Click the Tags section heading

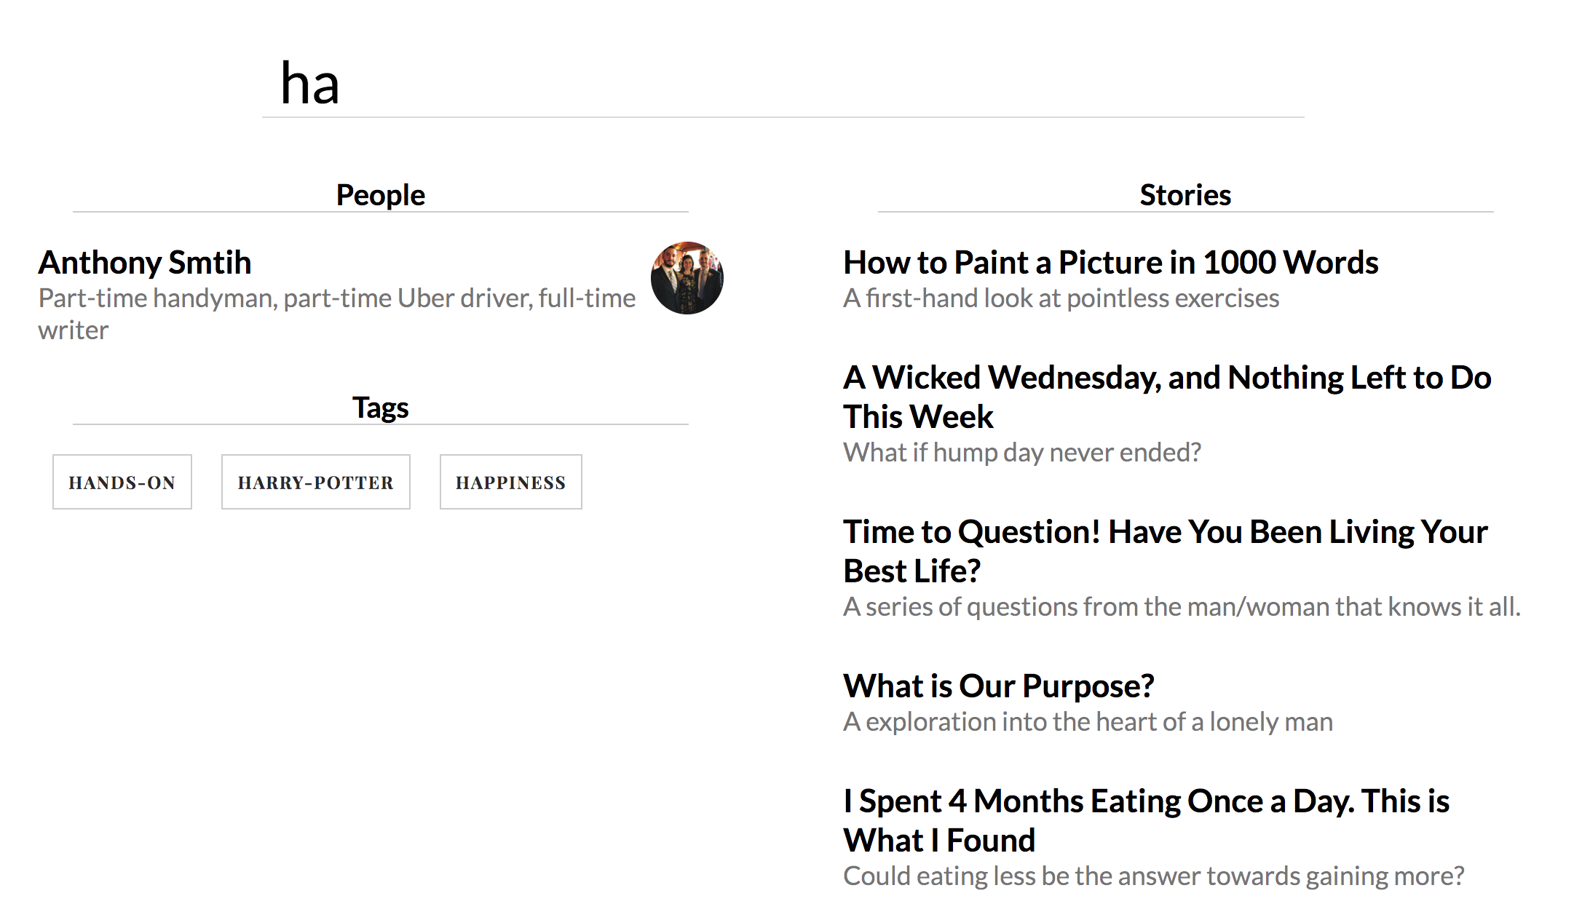coord(380,408)
